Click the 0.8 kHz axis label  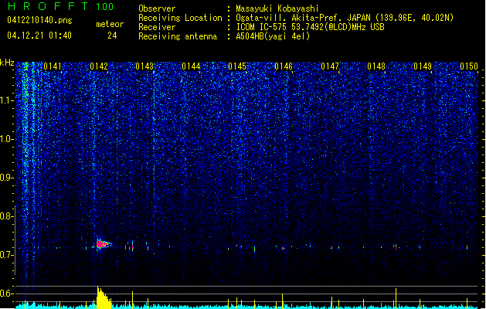pos(7,216)
